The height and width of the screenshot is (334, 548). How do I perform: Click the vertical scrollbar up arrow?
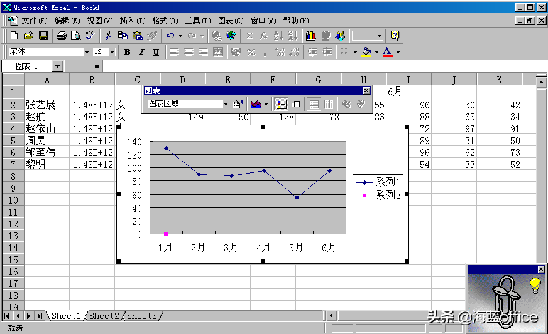[x=541, y=83]
